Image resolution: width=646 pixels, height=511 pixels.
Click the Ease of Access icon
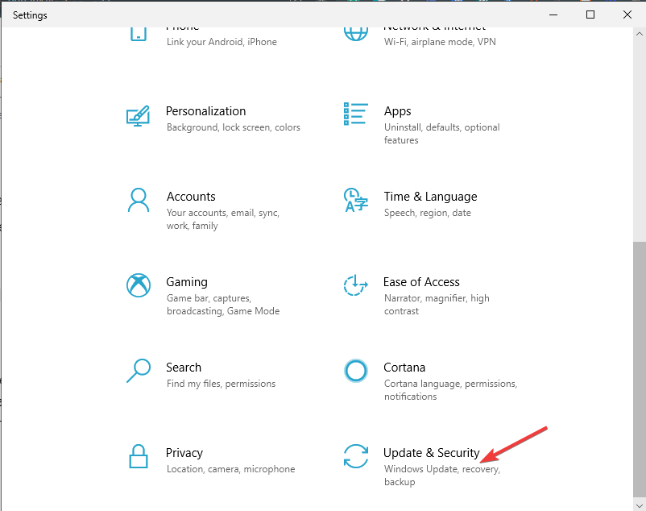pyautogui.click(x=355, y=285)
